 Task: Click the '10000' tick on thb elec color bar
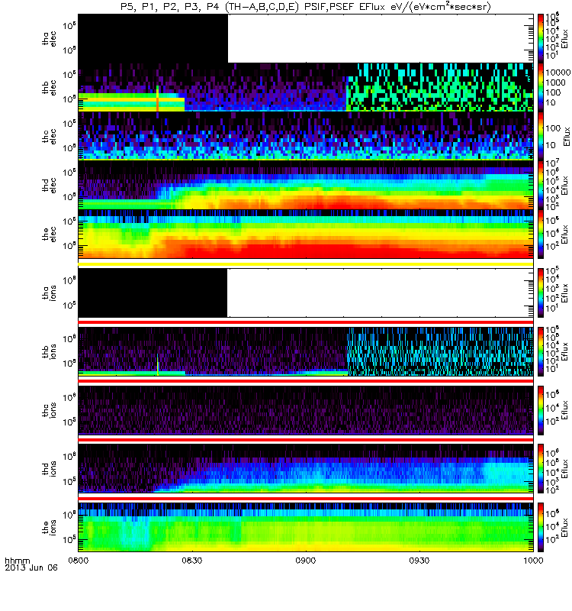click(558, 73)
